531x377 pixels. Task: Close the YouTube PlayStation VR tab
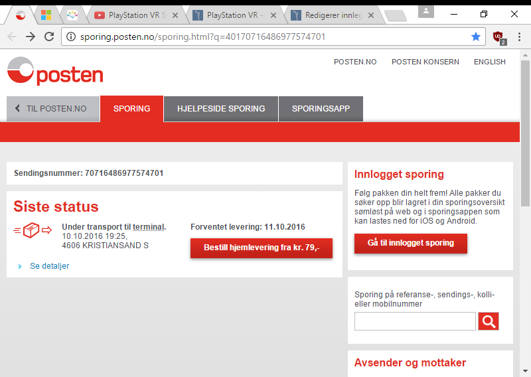pos(175,15)
